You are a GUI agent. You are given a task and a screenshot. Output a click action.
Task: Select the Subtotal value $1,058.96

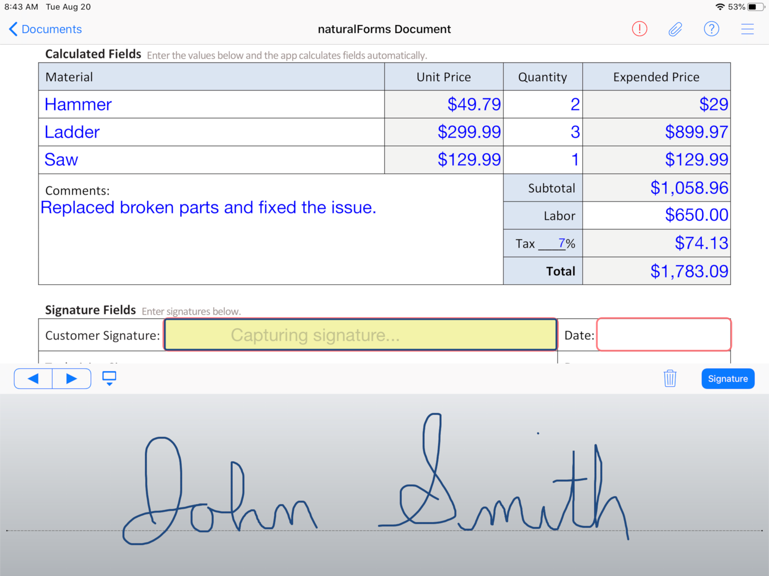[x=656, y=188]
